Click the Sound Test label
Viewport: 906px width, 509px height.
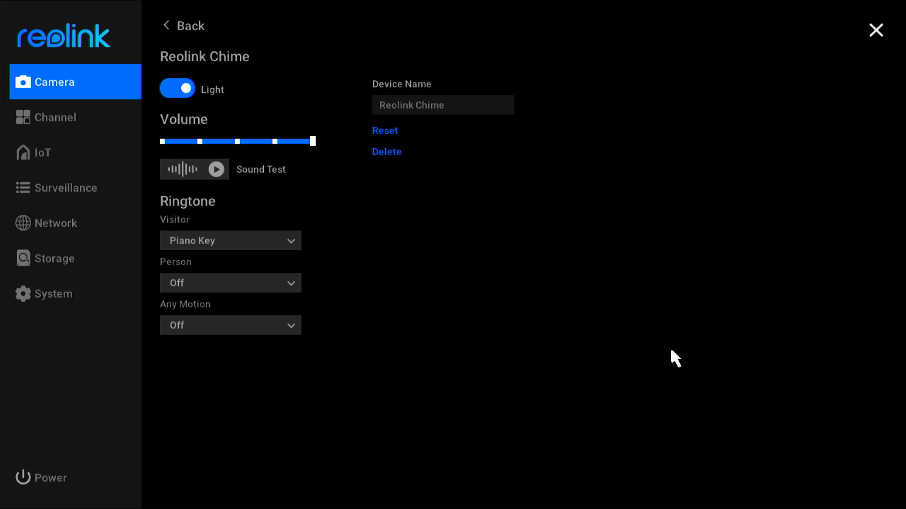tap(261, 169)
